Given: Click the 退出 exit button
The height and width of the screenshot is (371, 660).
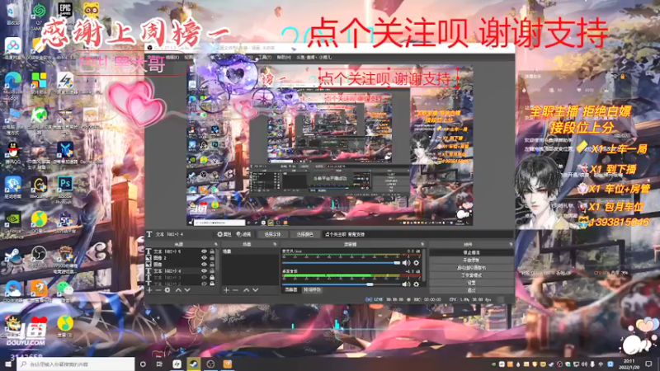Looking at the screenshot, I should click(471, 290).
